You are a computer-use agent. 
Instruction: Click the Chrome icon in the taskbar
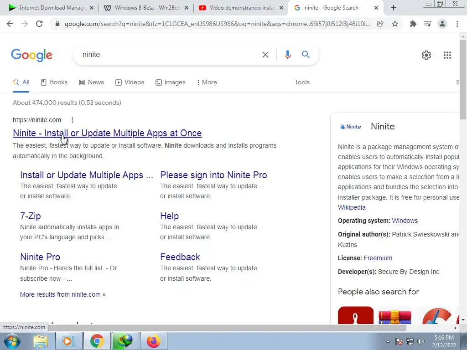point(97,341)
